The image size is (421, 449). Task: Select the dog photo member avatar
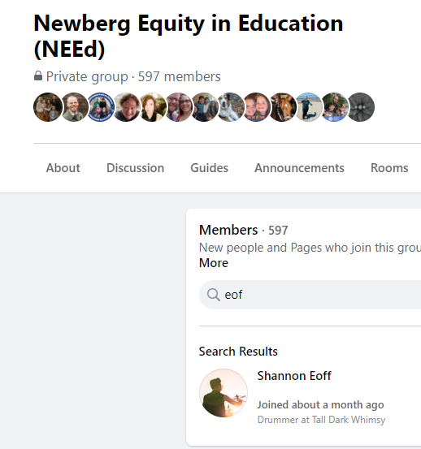click(x=231, y=107)
